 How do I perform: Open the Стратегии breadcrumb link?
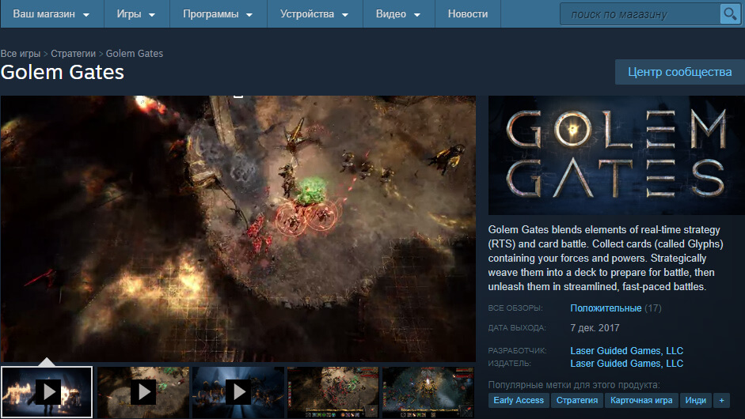click(73, 54)
